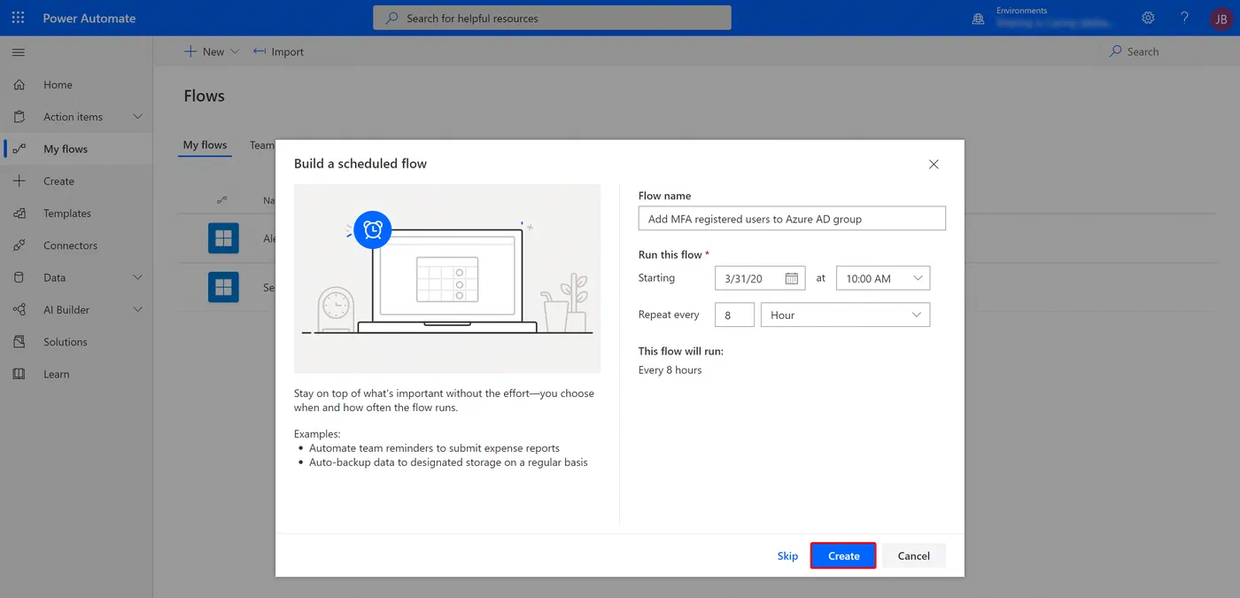Select Home in the navigation
This screenshot has height=598, width=1240.
(x=58, y=85)
